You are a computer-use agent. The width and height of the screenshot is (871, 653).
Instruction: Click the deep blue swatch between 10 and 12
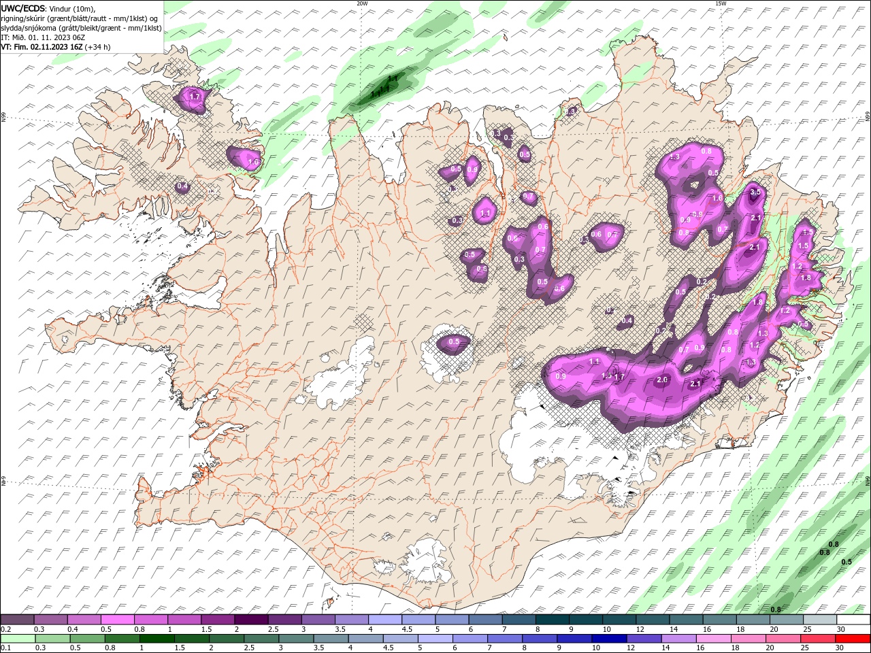[x=608, y=639]
